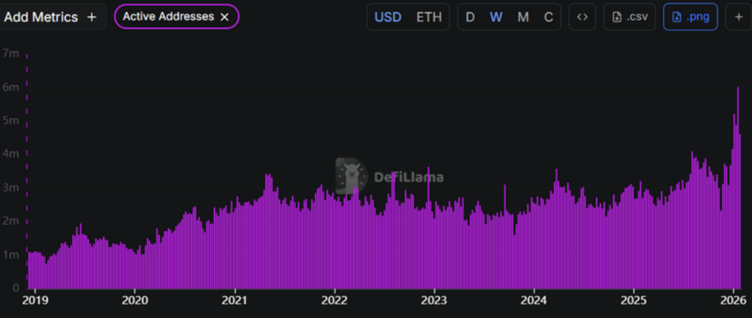Click the 2019 x-axis label
Viewport: 752px width, 318px height.
[35, 300]
